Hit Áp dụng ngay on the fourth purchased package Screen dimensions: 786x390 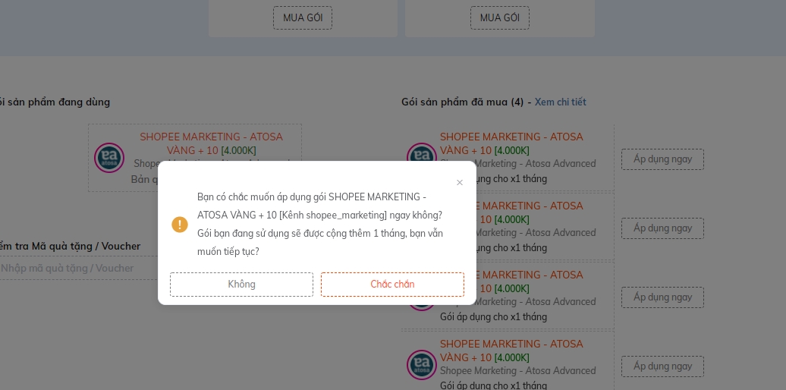tap(662, 366)
